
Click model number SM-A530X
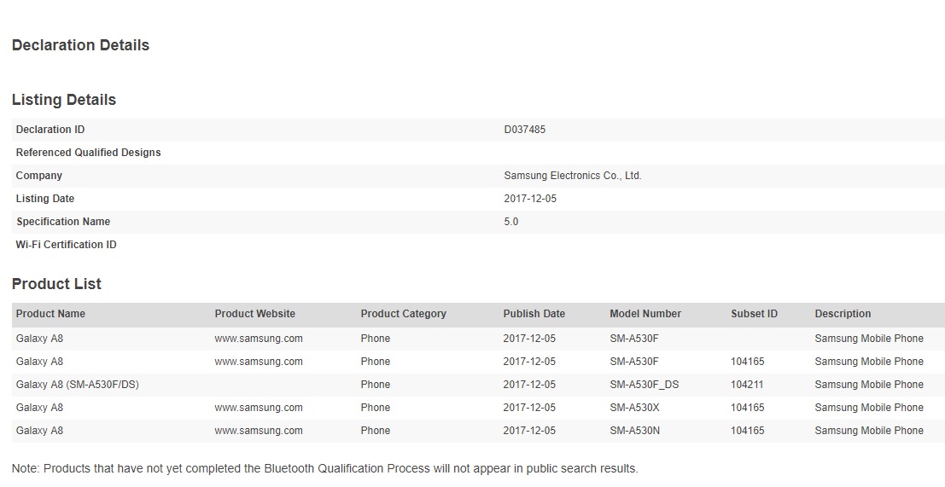[634, 408]
